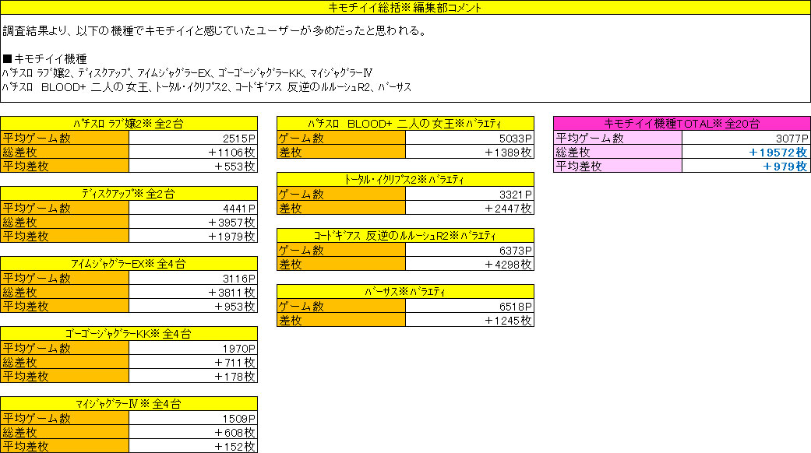Click the +2447枚 cell
811x453 pixels.
(470, 208)
